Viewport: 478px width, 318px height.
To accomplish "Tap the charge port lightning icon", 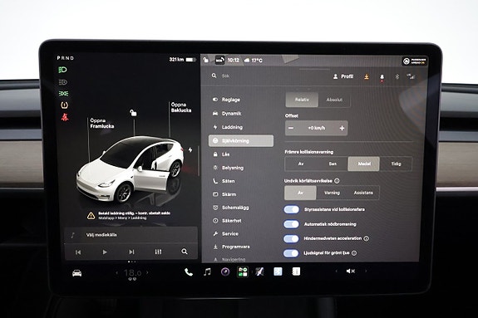I will 190,149.
